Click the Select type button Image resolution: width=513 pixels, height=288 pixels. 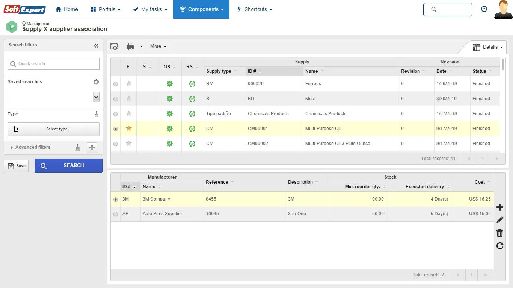pos(53,129)
